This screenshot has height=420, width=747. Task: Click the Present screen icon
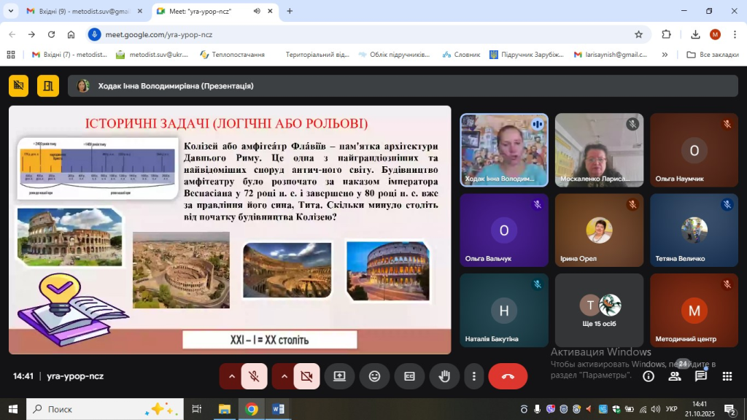point(339,376)
